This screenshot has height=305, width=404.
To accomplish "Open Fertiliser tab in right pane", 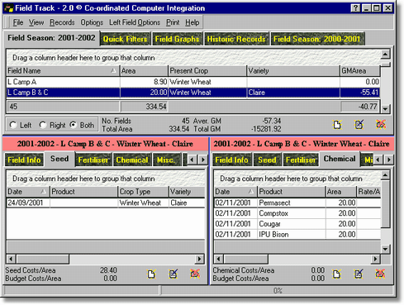I will [x=301, y=160].
